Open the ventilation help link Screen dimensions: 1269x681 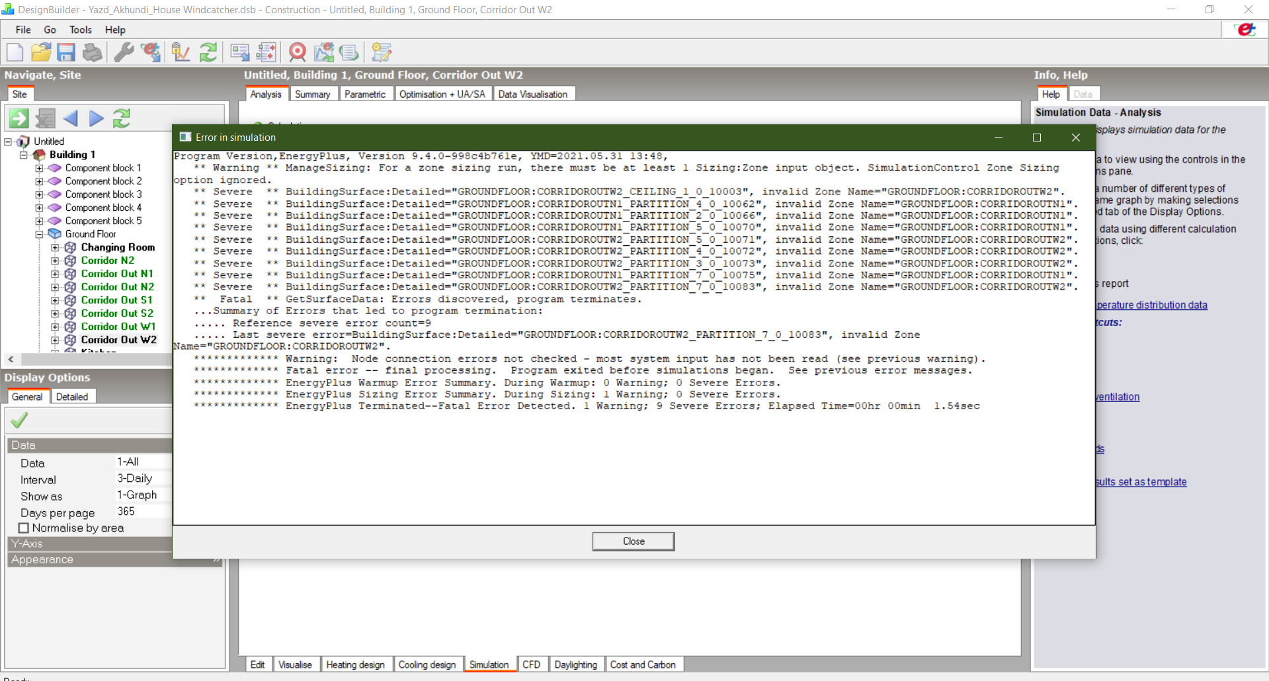(1118, 397)
